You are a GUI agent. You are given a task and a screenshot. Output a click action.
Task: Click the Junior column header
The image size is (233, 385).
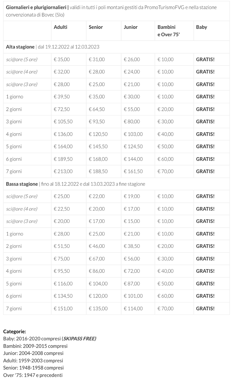[130, 27]
